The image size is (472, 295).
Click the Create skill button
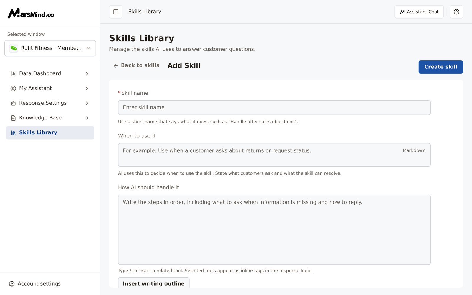pos(441,67)
